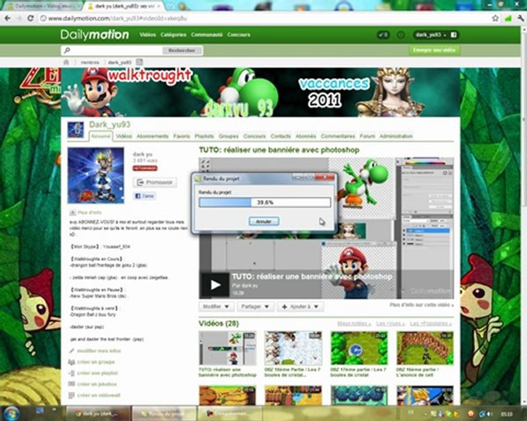Open Concours in Dailymotion top menu

[239, 34]
